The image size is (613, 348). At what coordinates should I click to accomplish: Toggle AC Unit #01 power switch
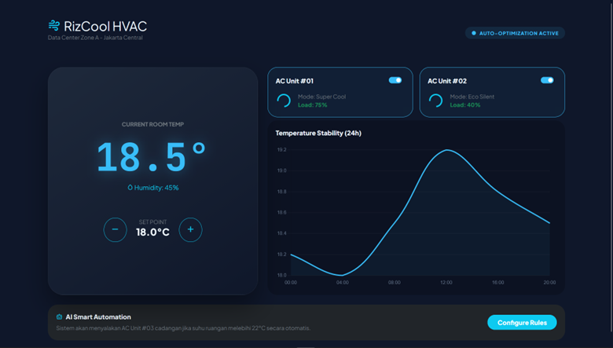point(395,80)
